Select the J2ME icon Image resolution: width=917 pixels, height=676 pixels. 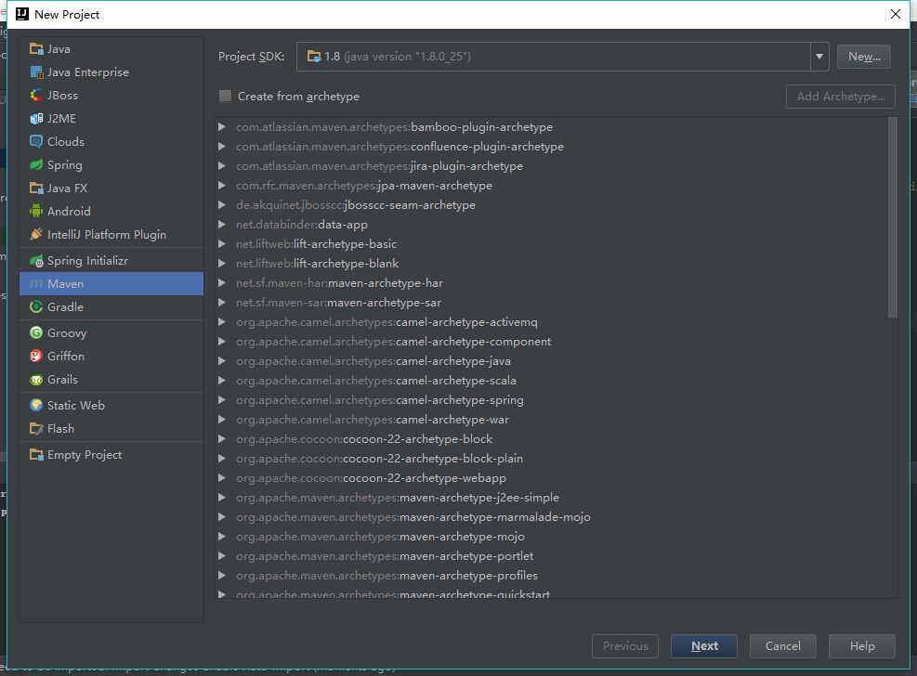pyautogui.click(x=36, y=119)
